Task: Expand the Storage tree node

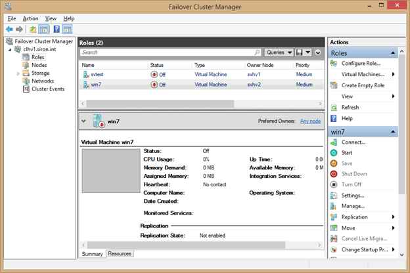Action: point(18,73)
